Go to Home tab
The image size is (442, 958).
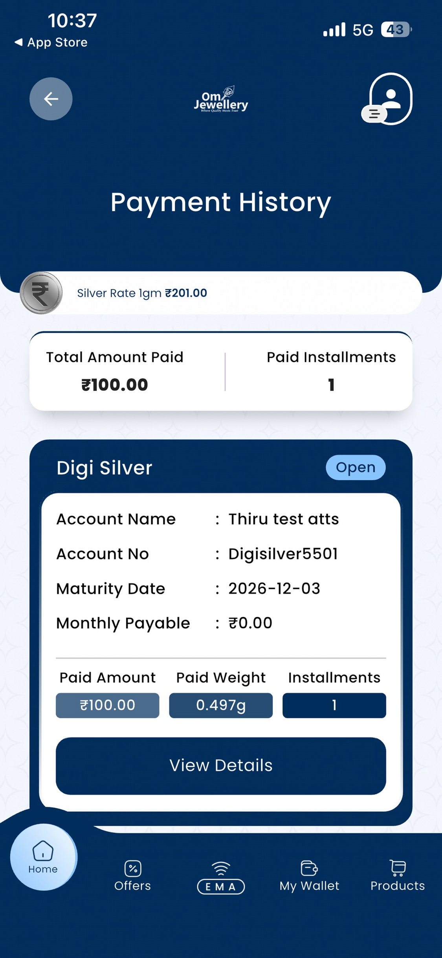[x=43, y=857]
